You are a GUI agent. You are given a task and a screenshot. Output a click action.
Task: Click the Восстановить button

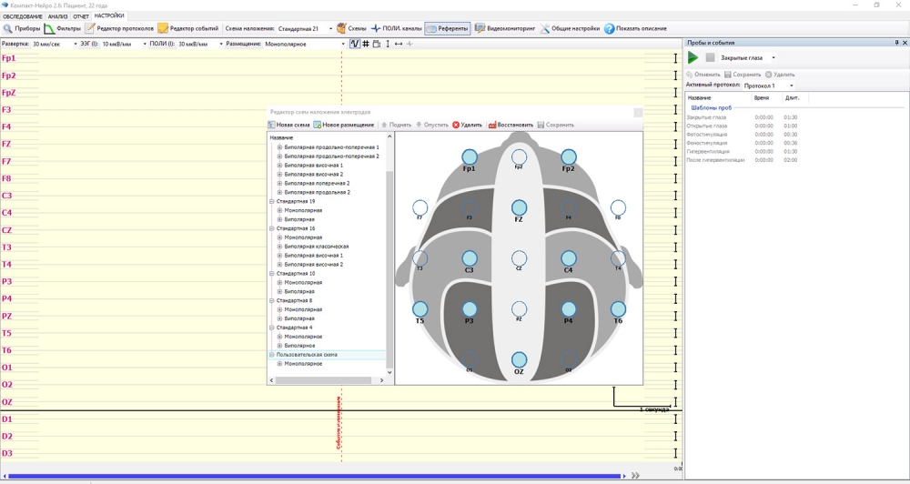click(511, 125)
